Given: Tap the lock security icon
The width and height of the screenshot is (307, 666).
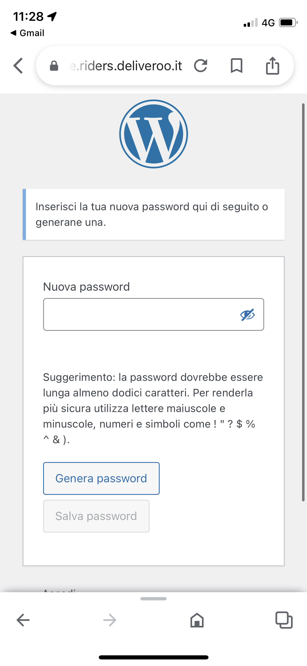Looking at the screenshot, I should click(54, 66).
